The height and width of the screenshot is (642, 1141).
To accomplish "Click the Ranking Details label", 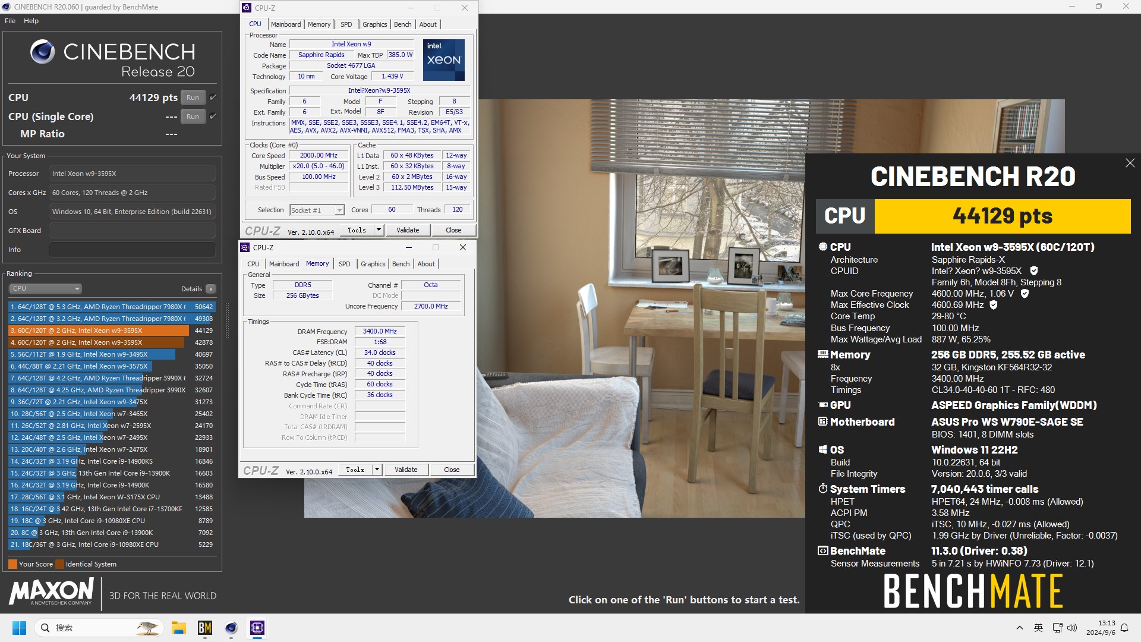I will click(191, 289).
